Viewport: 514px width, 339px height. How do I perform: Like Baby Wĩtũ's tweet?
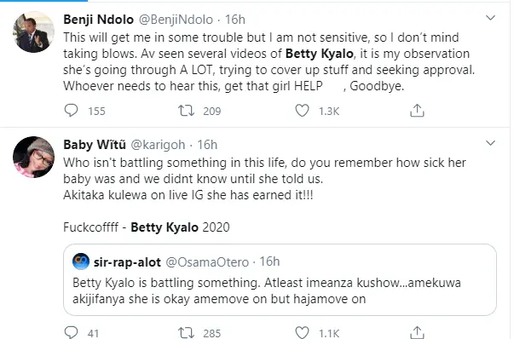click(x=302, y=332)
